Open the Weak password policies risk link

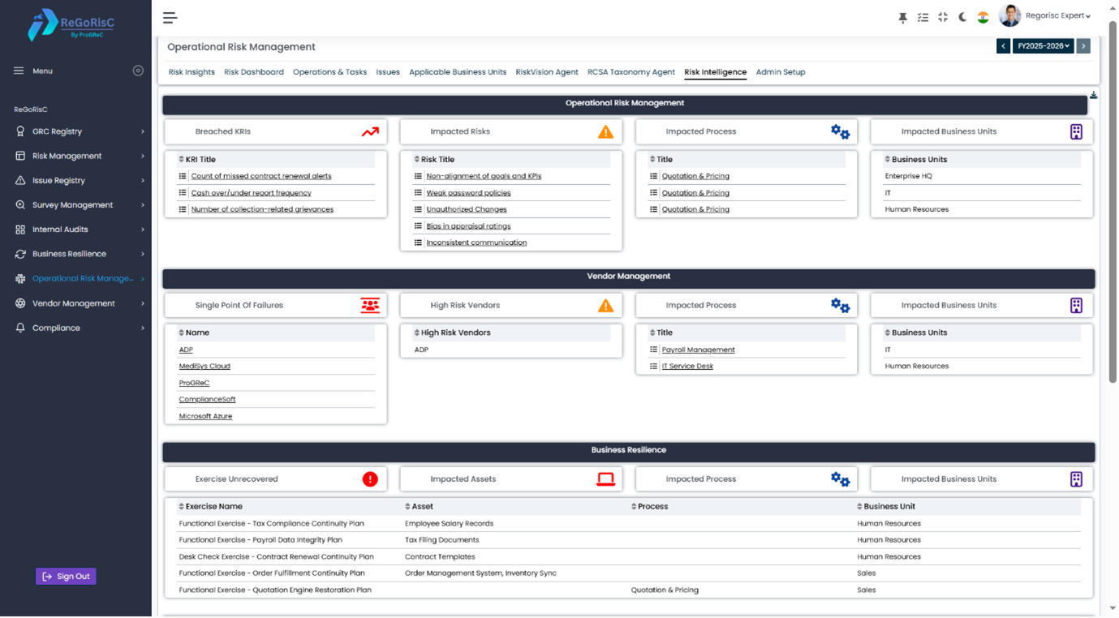pos(468,193)
